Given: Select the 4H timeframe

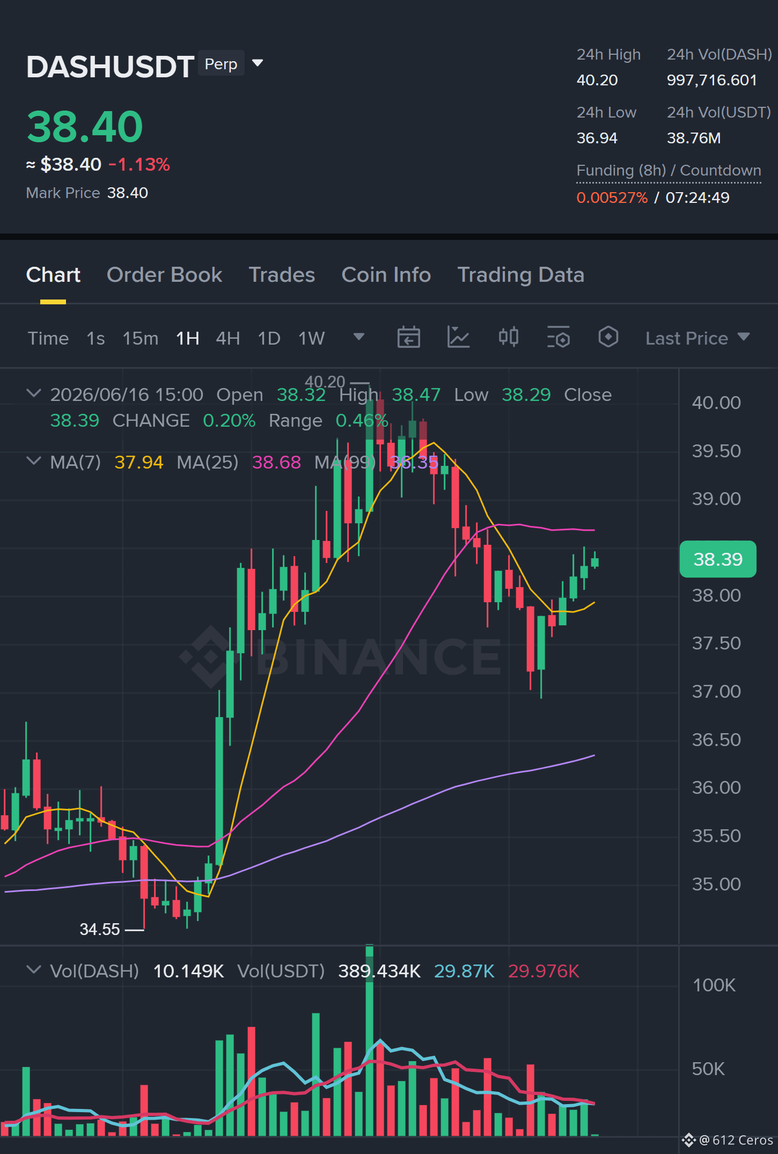Looking at the screenshot, I should (227, 338).
